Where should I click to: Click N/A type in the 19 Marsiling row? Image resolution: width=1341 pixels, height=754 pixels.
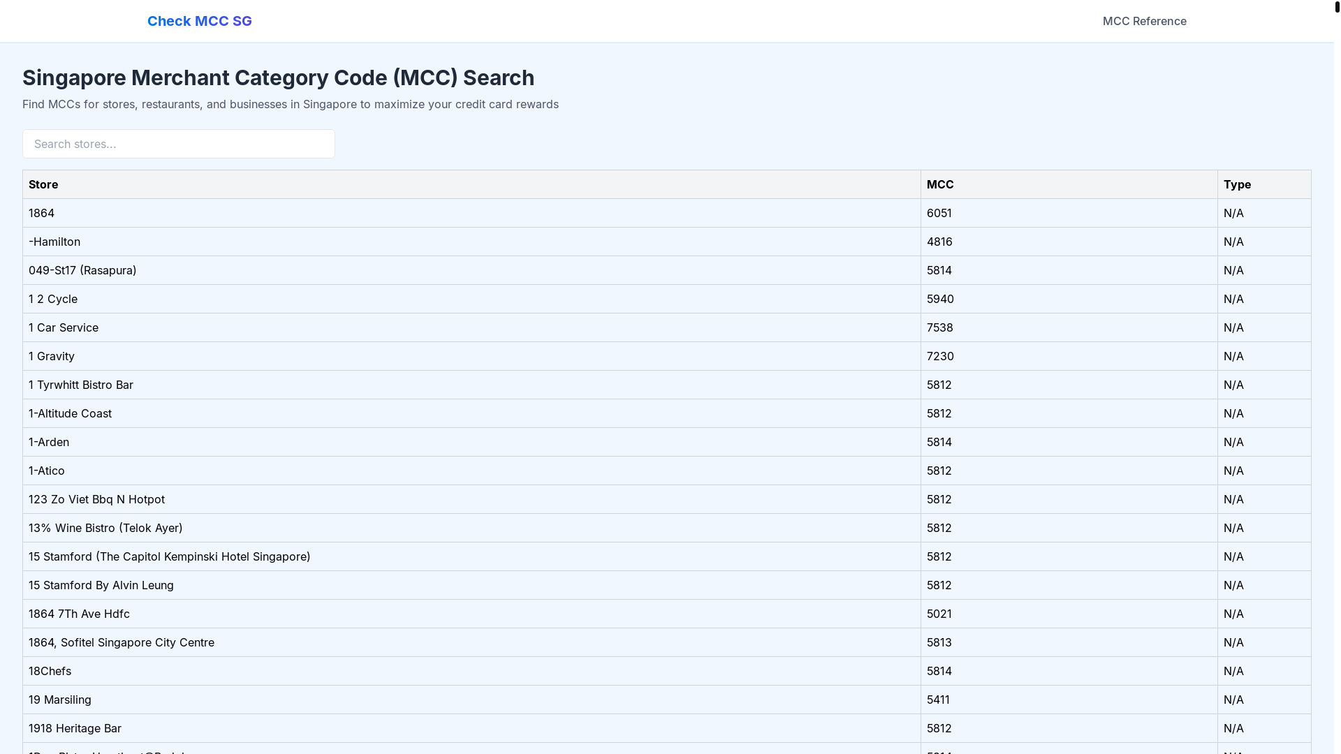(x=1264, y=700)
